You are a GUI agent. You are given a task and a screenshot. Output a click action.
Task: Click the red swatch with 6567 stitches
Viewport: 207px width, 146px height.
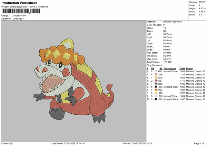pos(156,81)
